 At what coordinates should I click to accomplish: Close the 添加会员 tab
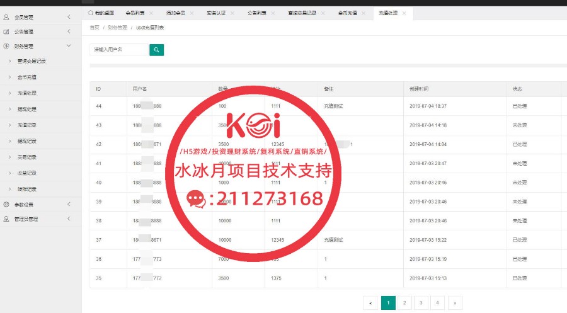(192, 13)
